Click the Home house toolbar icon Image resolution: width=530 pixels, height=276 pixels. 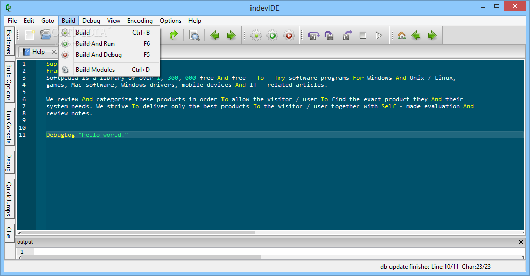click(x=402, y=35)
